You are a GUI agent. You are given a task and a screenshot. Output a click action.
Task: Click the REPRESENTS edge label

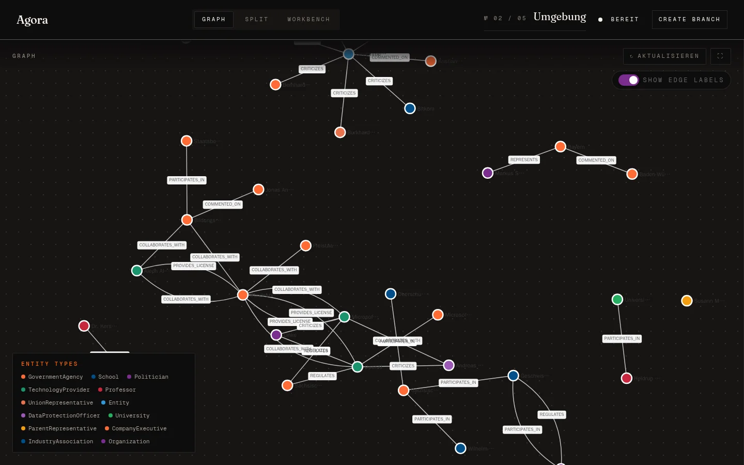[524, 160]
